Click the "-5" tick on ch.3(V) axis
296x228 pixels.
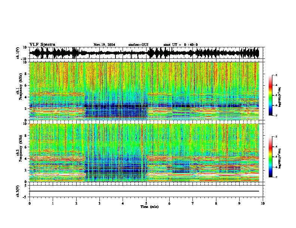pyautogui.click(x=25, y=197)
